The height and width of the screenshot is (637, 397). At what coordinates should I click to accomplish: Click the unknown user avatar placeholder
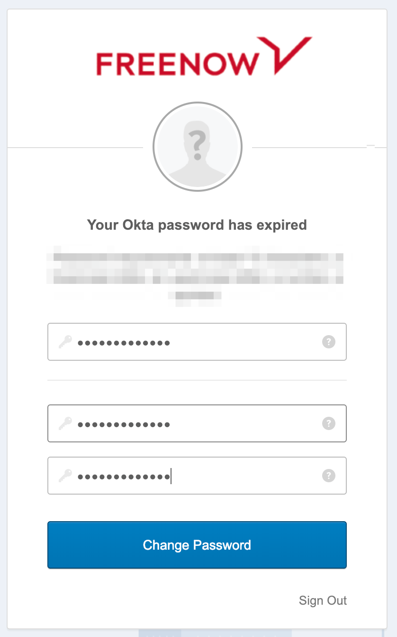(x=198, y=147)
